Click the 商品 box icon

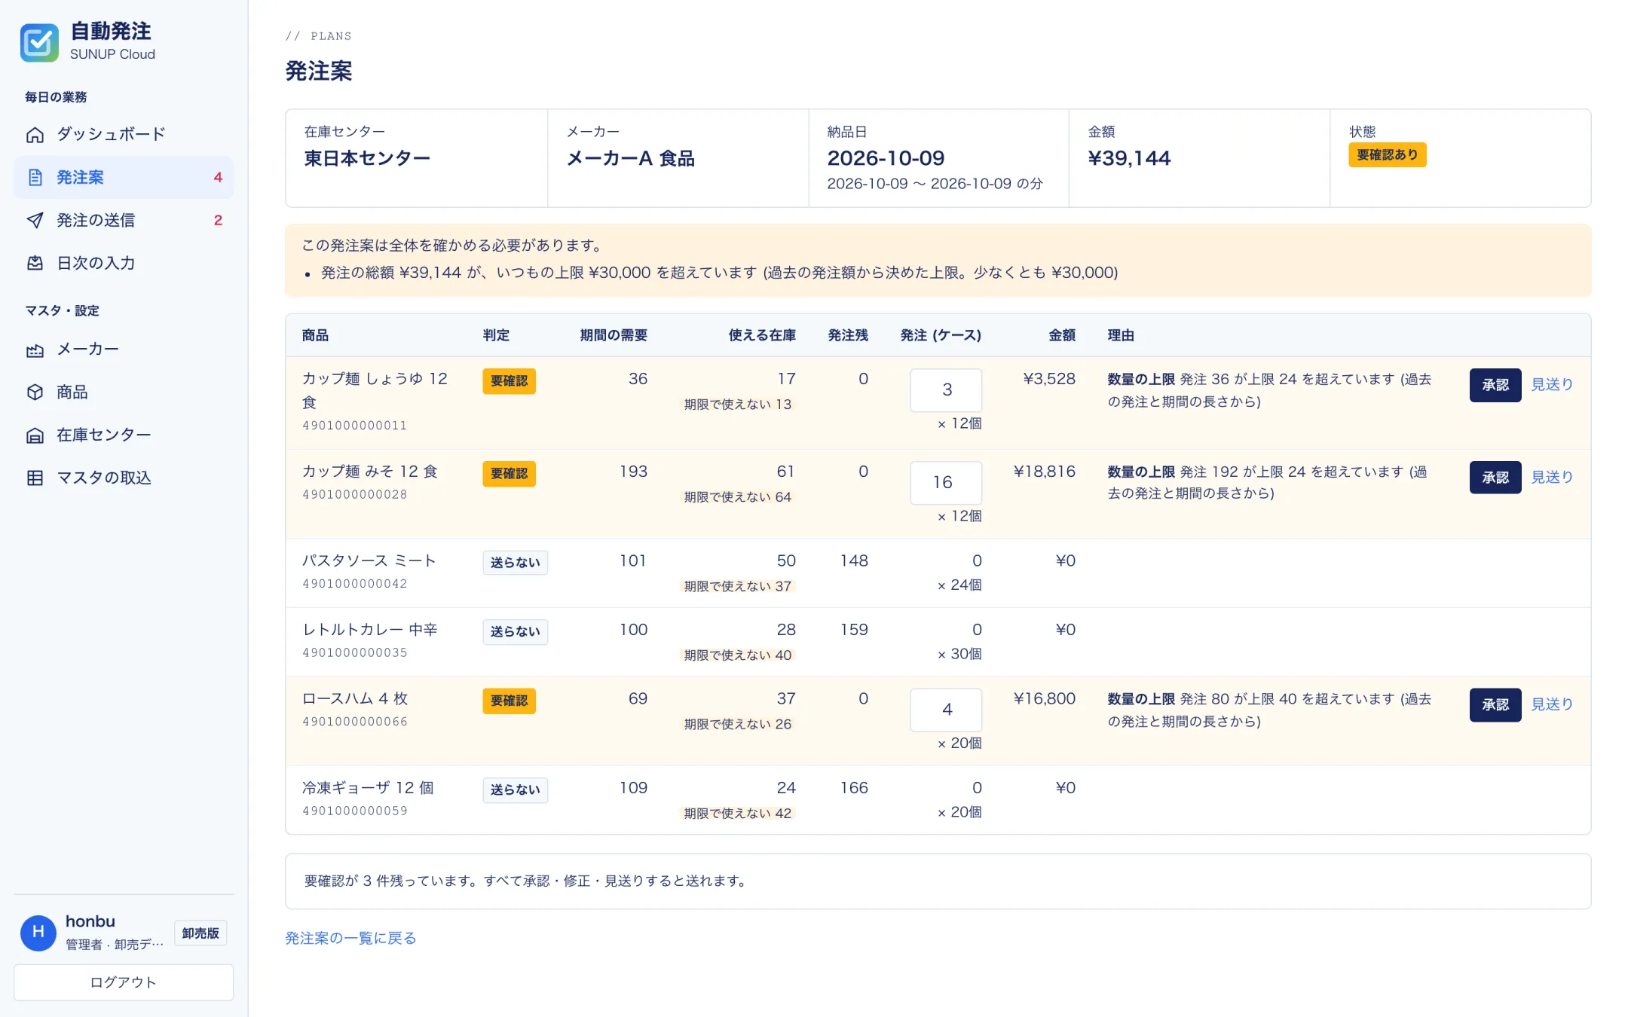click(x=35, y=392)
